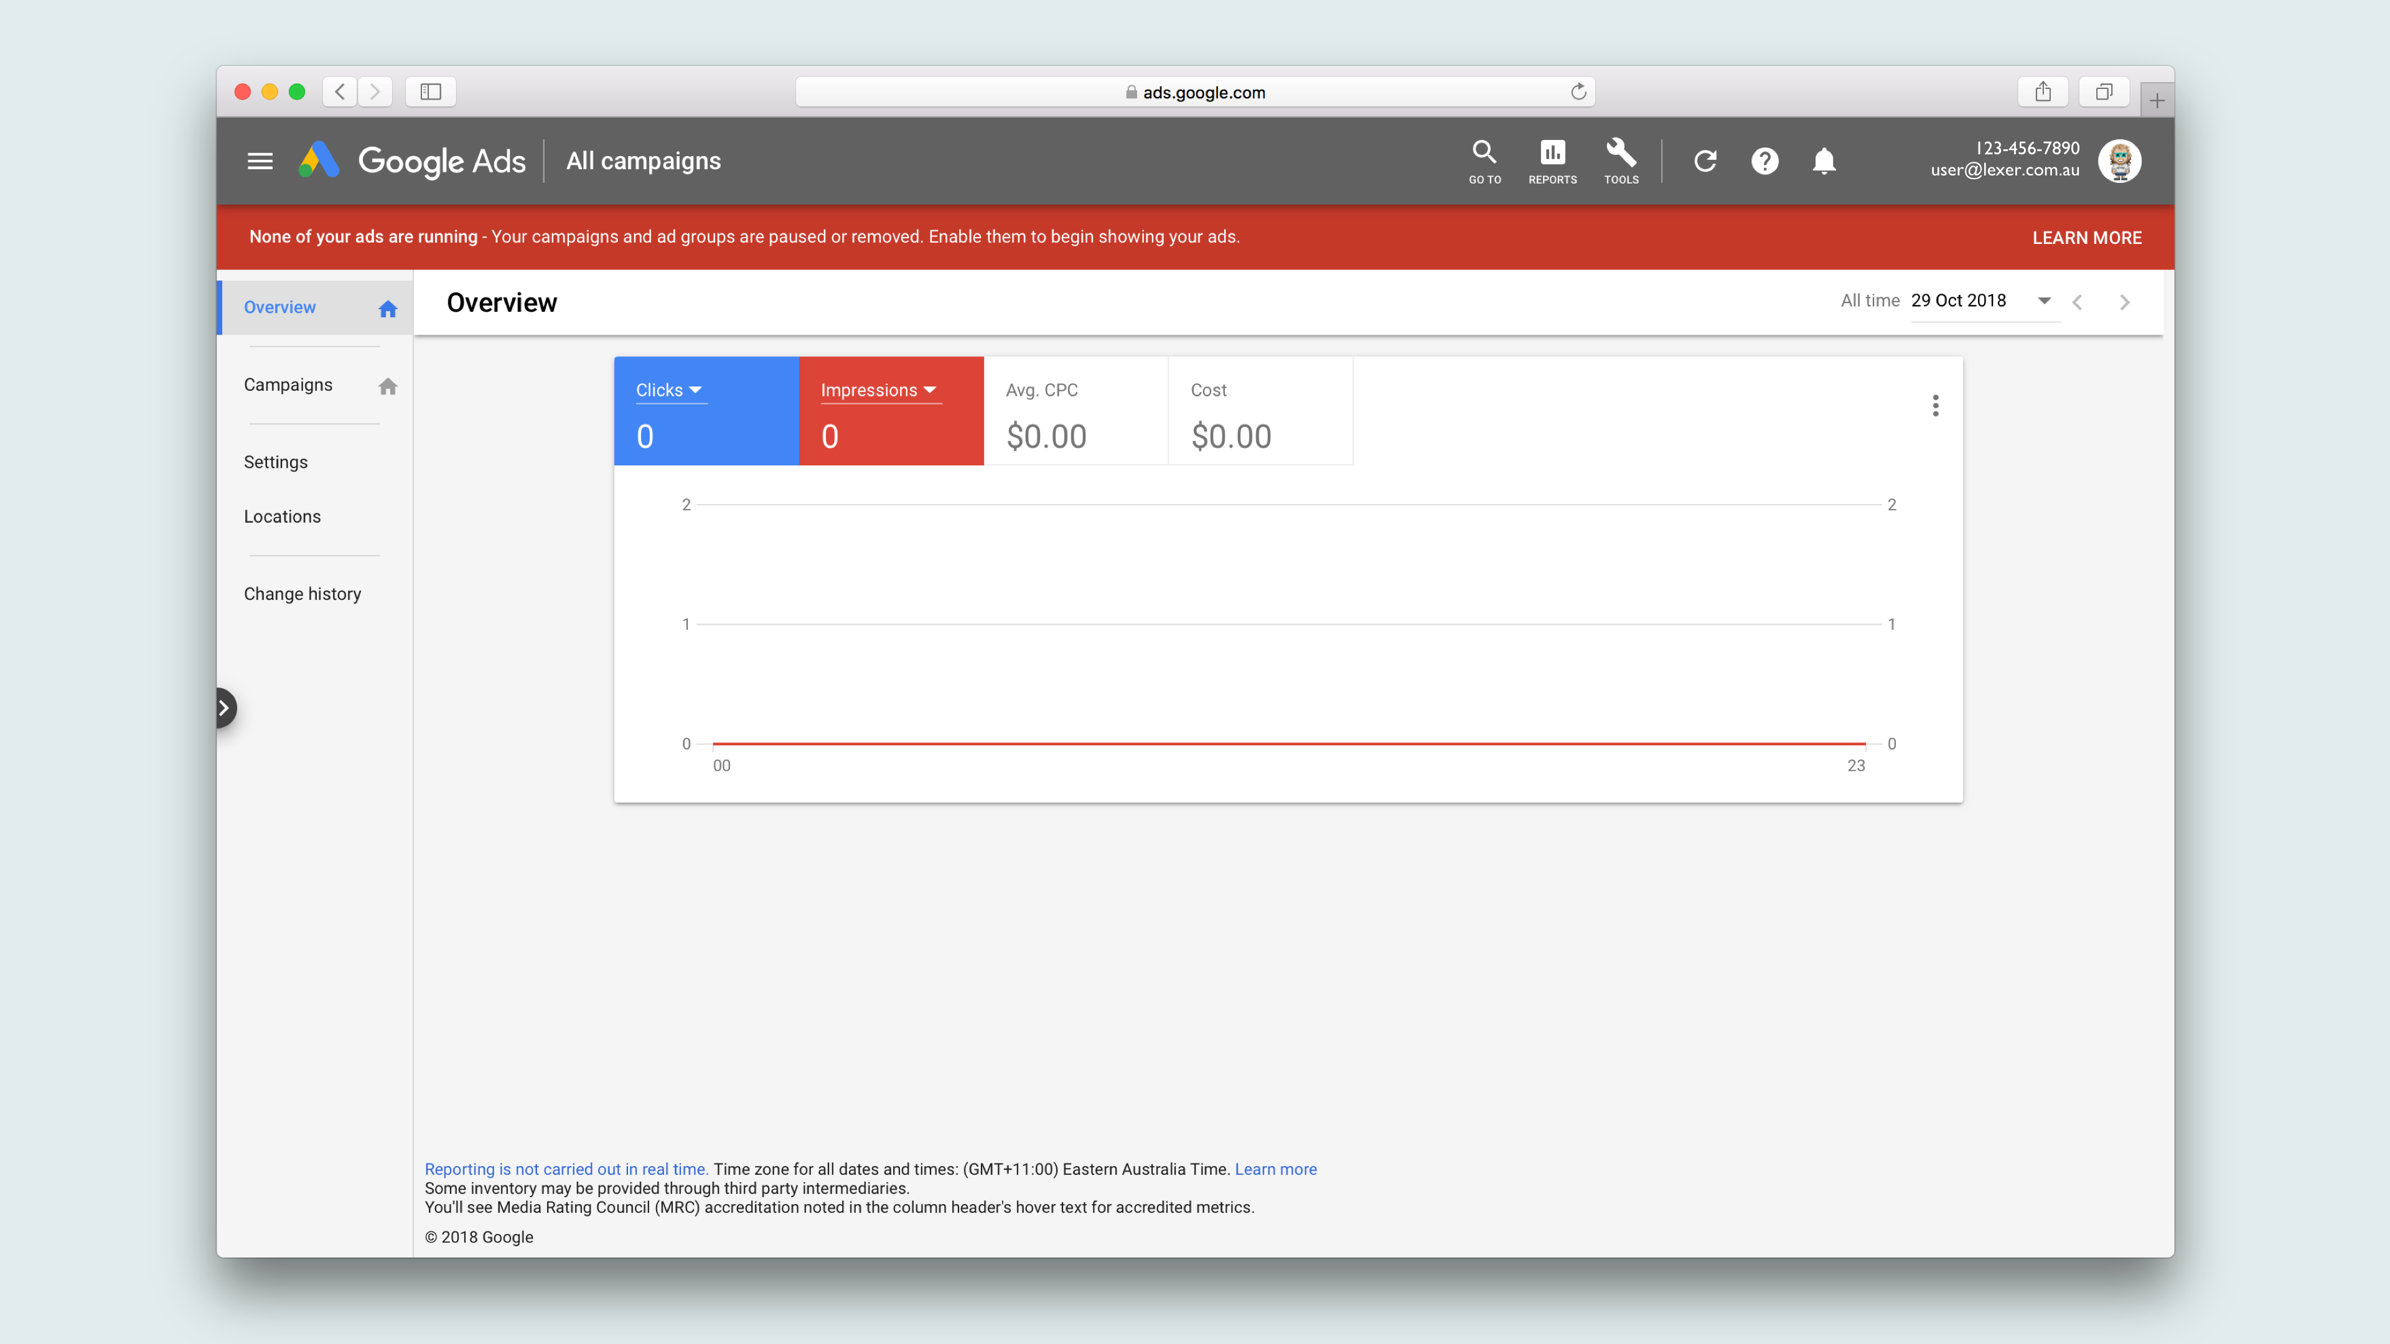Open the help question mark icon

1764,161
